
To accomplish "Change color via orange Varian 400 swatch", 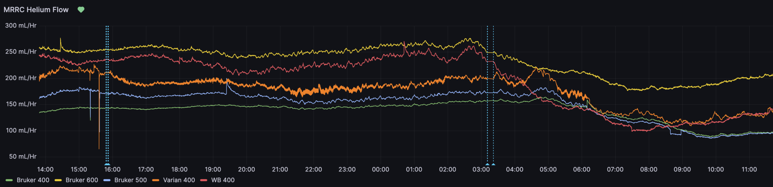I will click(156, 180).
